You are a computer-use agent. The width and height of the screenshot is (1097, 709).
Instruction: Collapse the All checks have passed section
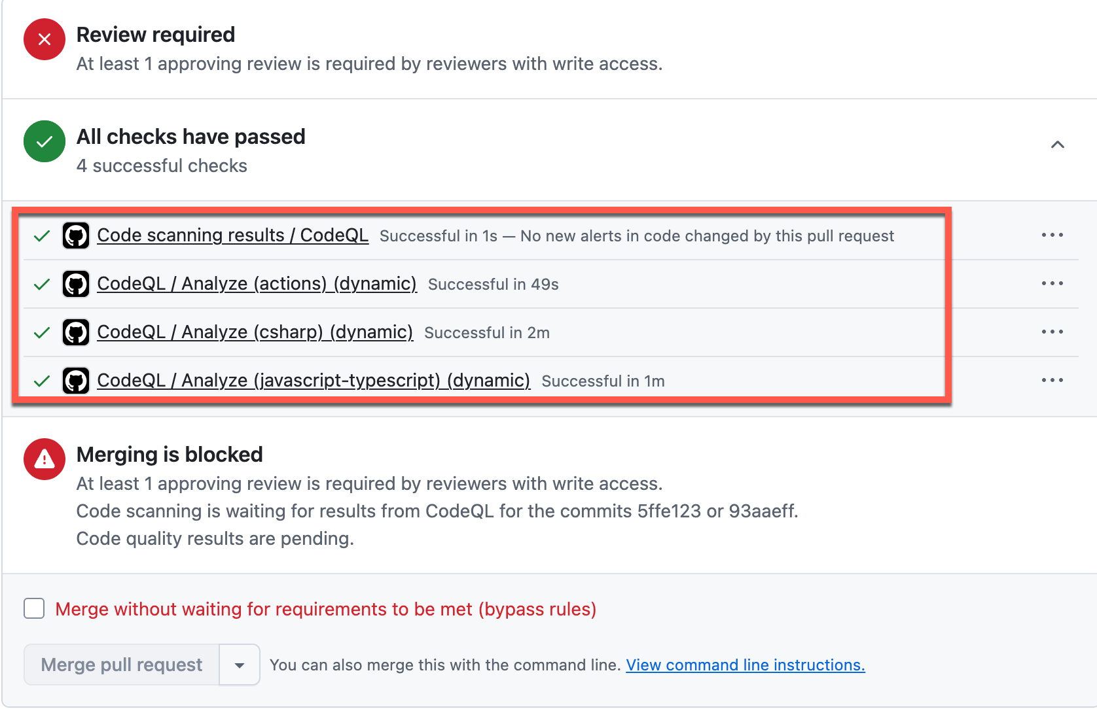point(1057,145)
